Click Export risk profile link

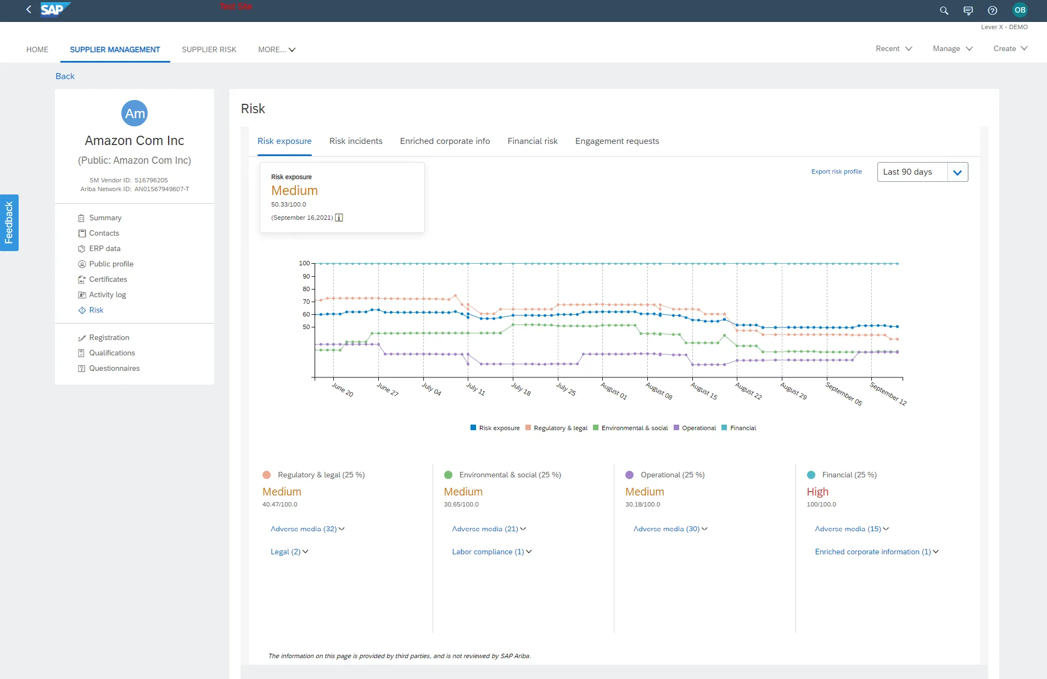[836, 171]
